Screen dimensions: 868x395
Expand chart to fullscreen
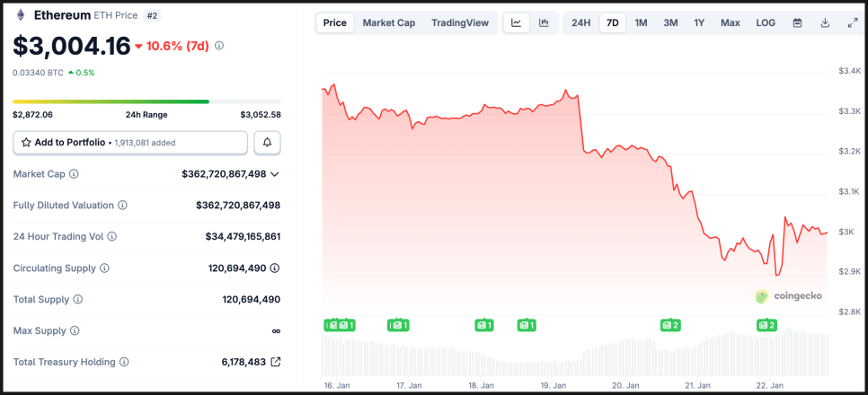(x=852, y=23)
